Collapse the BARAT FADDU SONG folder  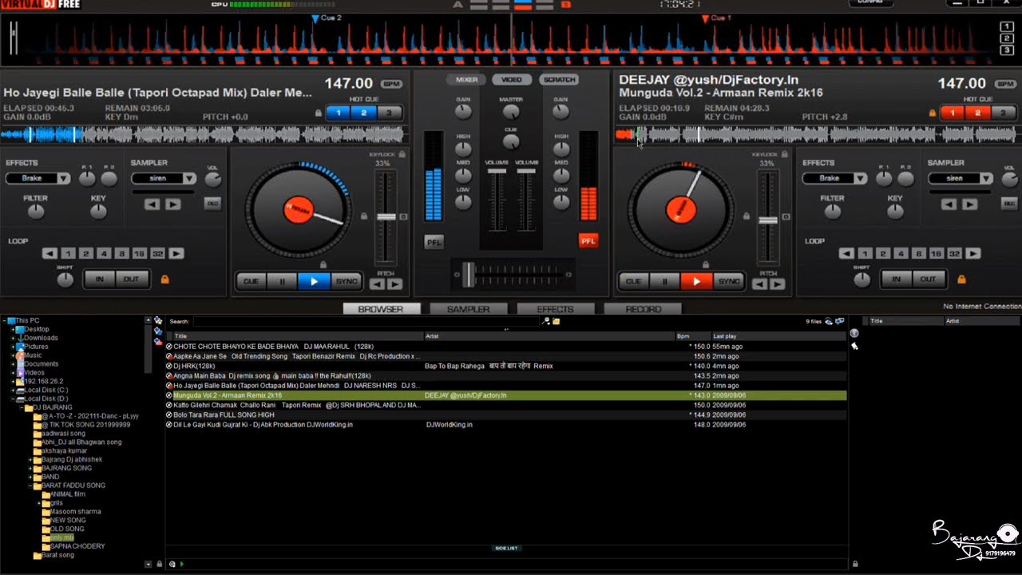click(x=30, y=486)
